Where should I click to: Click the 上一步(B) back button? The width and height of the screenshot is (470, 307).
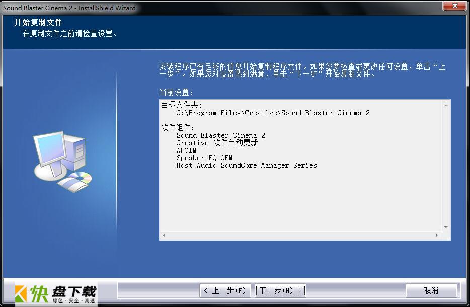[x=225, y=290]
